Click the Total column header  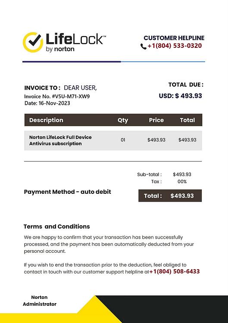(187, 120)
